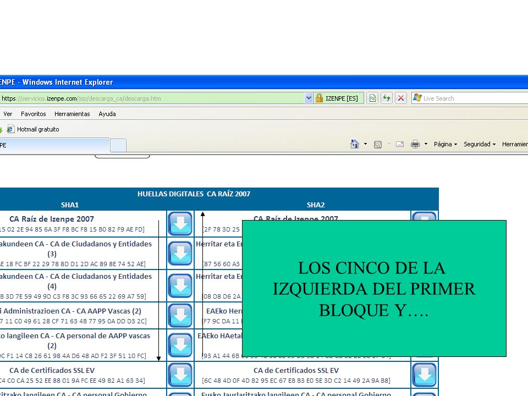Click the address bar URL field
The width and height of the screenshot is (528, 396).
[x=152, y=98]
